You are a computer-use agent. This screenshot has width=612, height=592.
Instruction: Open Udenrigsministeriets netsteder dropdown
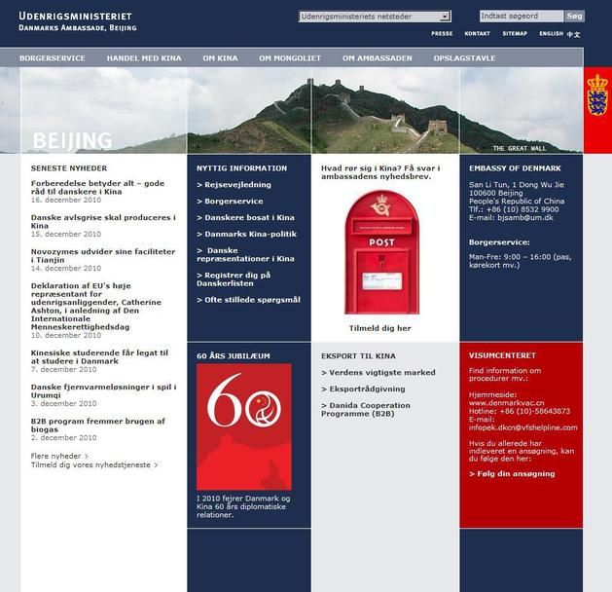375,17
